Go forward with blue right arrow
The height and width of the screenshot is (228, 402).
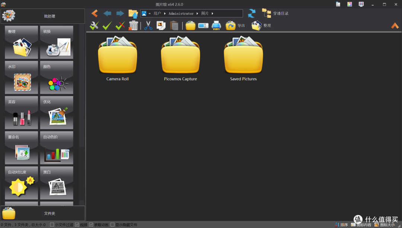(x=120, y=13)
